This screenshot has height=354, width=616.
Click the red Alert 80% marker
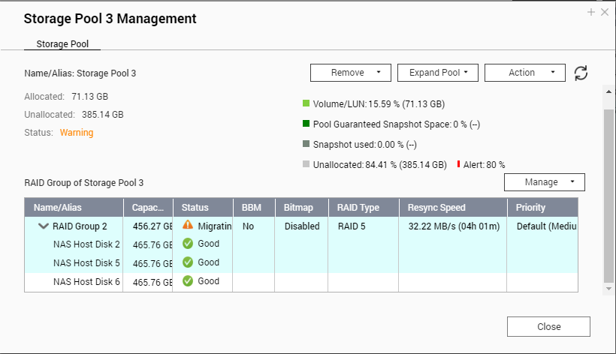click(x=458, y=164)
